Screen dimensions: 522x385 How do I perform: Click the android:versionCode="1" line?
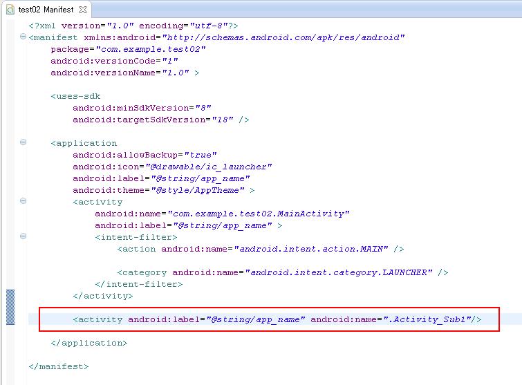[114, 61]
